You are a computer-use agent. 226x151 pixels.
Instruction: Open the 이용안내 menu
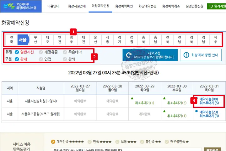(x=53, y=6)
